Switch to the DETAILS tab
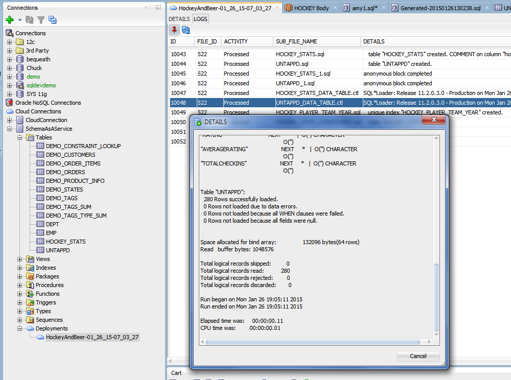 [x=179, y=19]
